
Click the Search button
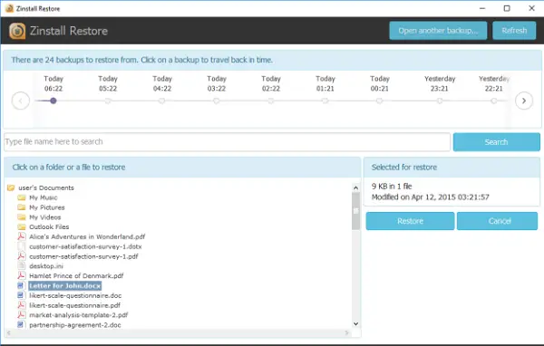tap(497, 142)
